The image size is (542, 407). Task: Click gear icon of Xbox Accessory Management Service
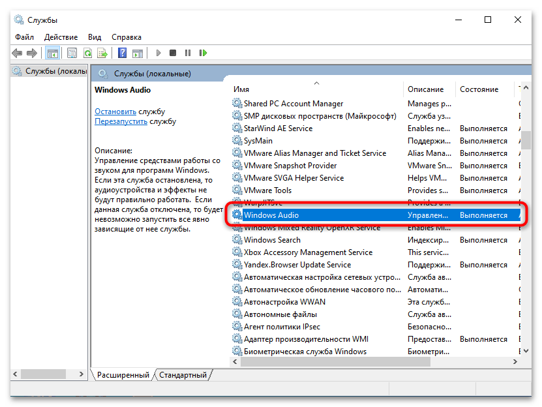[x=237, y=252]
